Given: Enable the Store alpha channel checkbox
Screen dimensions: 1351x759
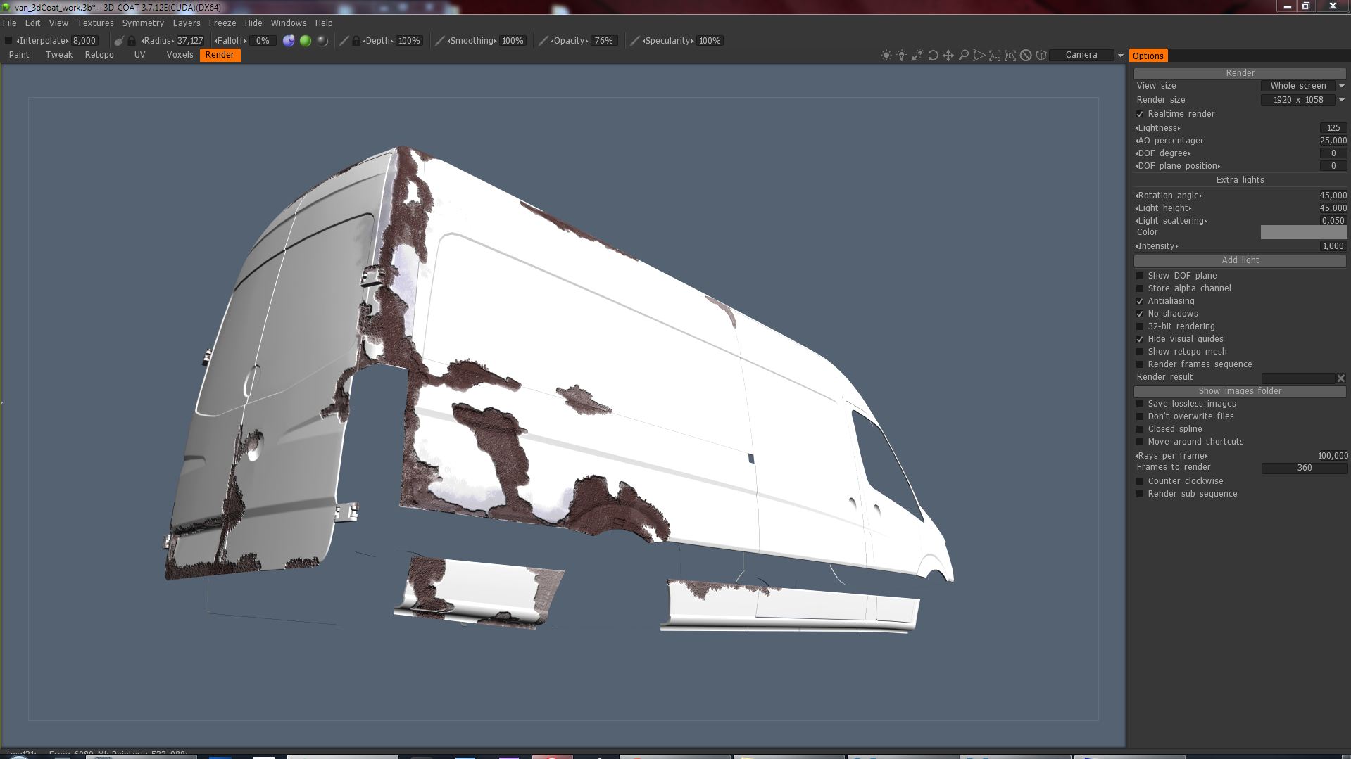Looking at the screenshot, I should coord(1140,288).
